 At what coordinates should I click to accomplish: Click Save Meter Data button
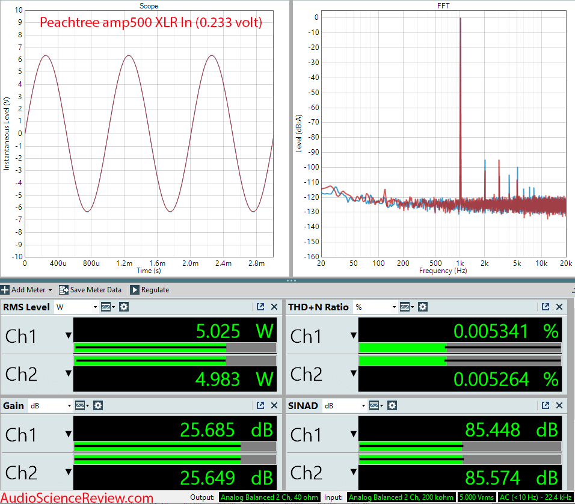[x=90, y=290]
